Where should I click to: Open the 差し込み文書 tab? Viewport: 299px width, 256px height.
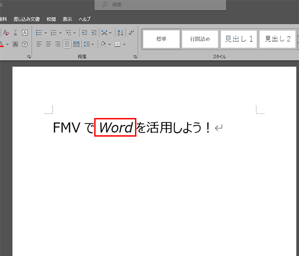tap(27, 19)
